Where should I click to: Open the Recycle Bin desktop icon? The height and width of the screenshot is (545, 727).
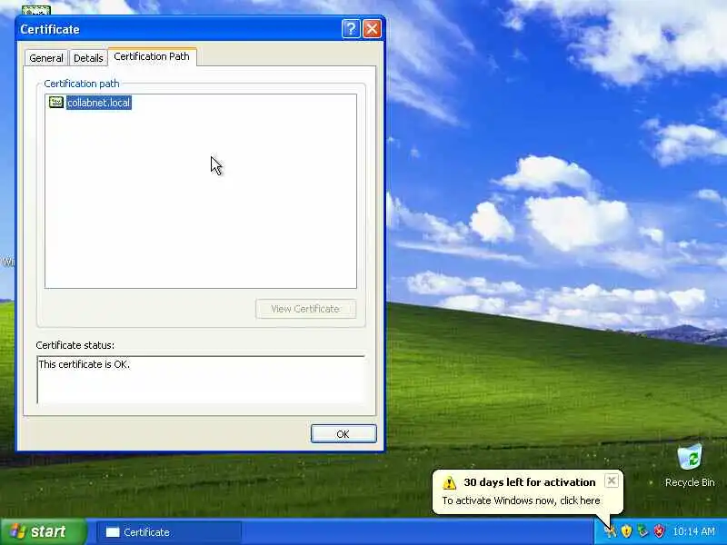click(x=690, y=466)
